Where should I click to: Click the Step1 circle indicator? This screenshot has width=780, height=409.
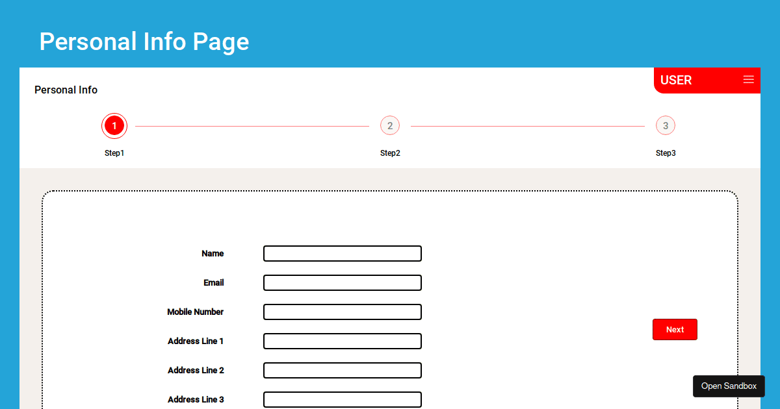pos(114,125)
